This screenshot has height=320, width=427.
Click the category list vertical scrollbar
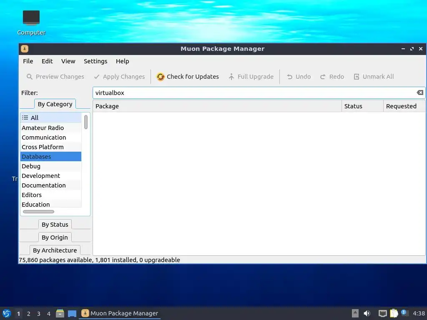(86, 122)
